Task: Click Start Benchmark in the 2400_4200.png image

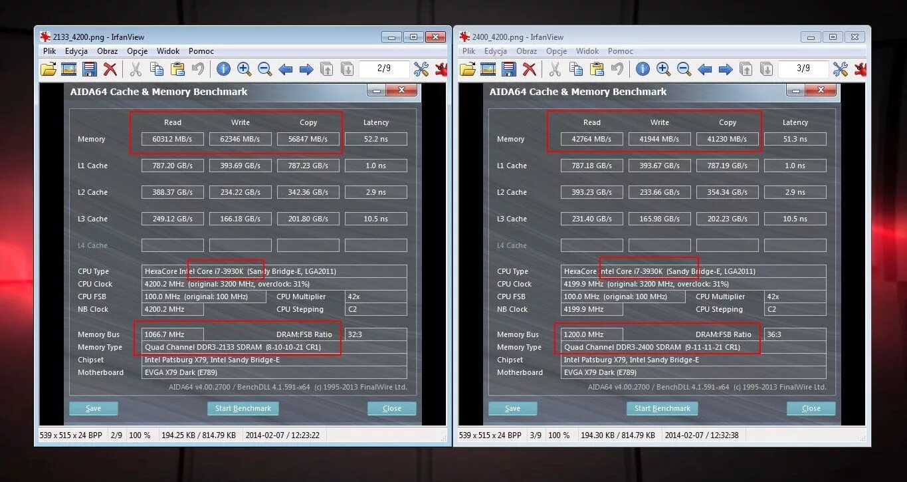Action: click(x=662, y=408)
